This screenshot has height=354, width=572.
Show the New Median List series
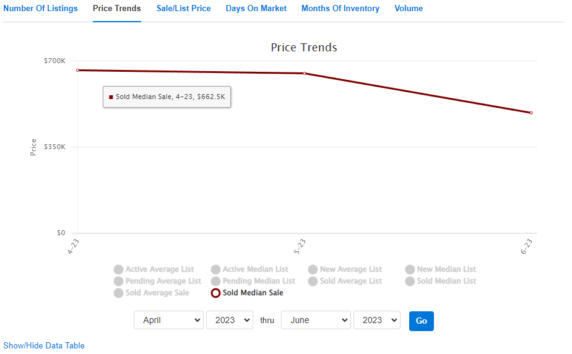coord(410,269)
